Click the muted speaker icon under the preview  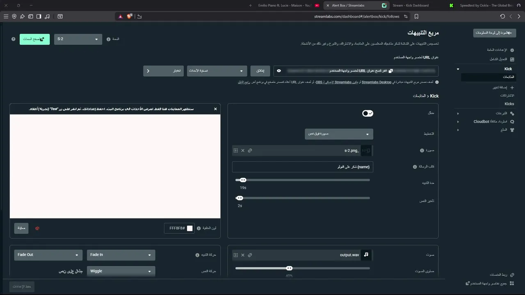[37, 228]
